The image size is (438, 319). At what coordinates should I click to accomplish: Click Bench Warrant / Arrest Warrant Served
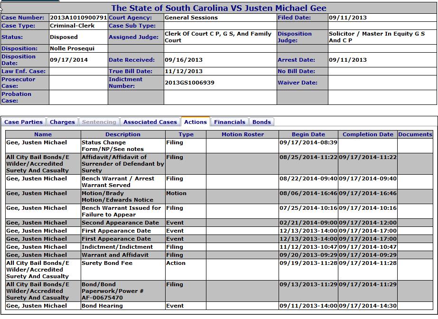(118, 182)
